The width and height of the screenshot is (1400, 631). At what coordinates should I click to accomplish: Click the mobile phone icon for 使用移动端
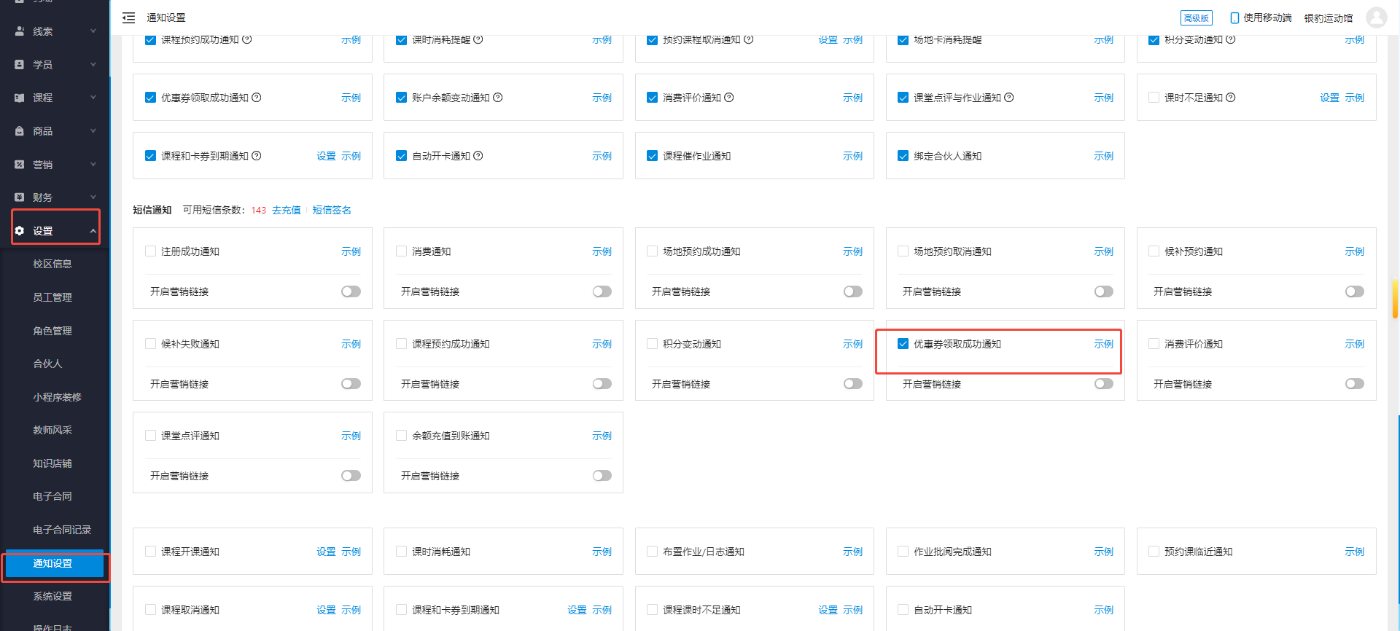(1234, 17)
